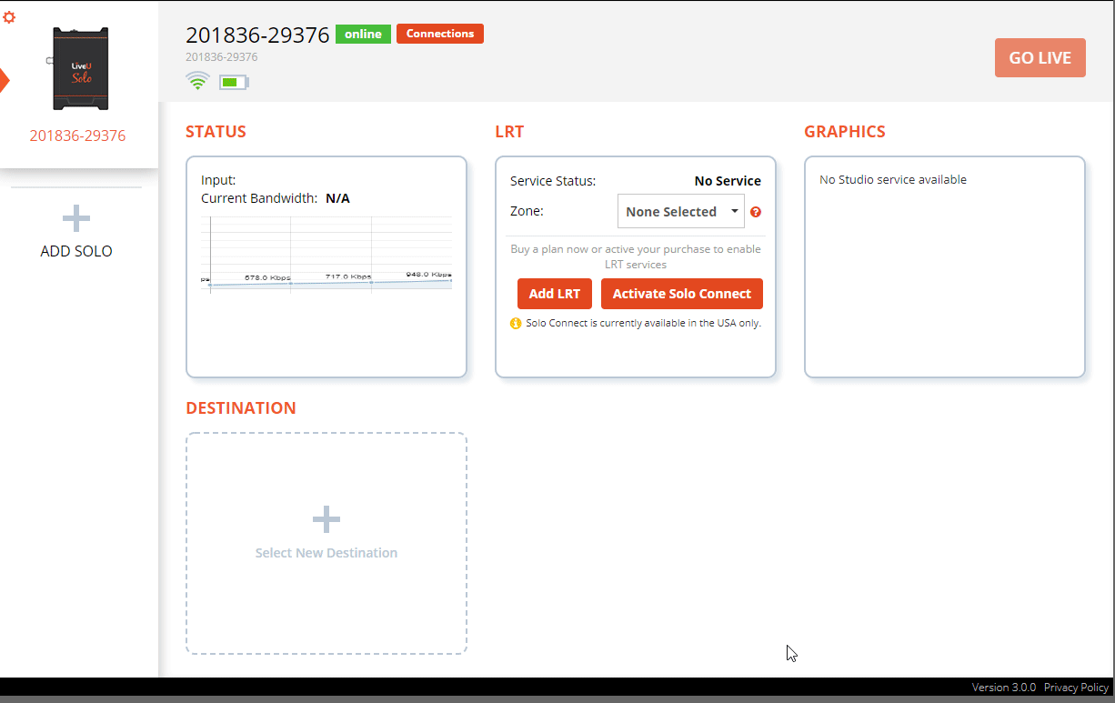Click the green online status badge

pyautogui.click(x=363, y=34)
